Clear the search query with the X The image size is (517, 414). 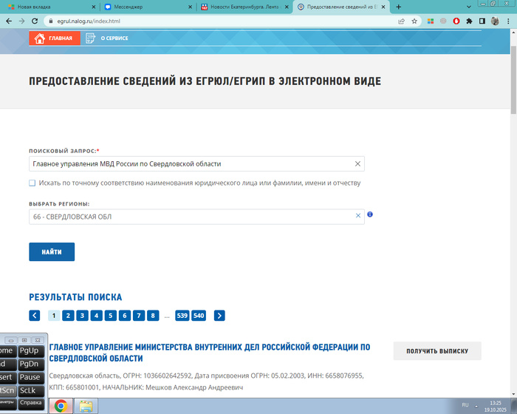(357, 163)
